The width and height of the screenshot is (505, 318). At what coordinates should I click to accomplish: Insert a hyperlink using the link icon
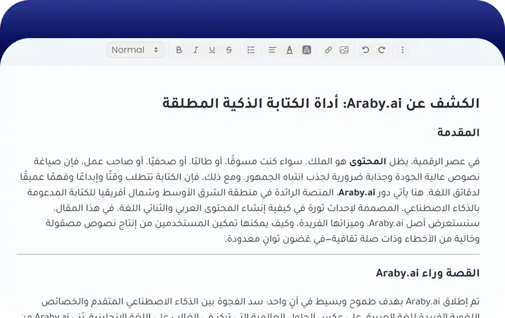pyautogui.click(x=328, y=50)
